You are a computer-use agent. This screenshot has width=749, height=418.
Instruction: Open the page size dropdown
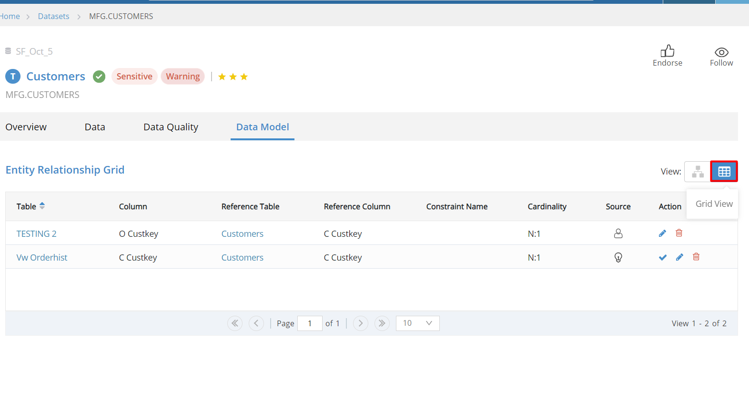point(417,323)
